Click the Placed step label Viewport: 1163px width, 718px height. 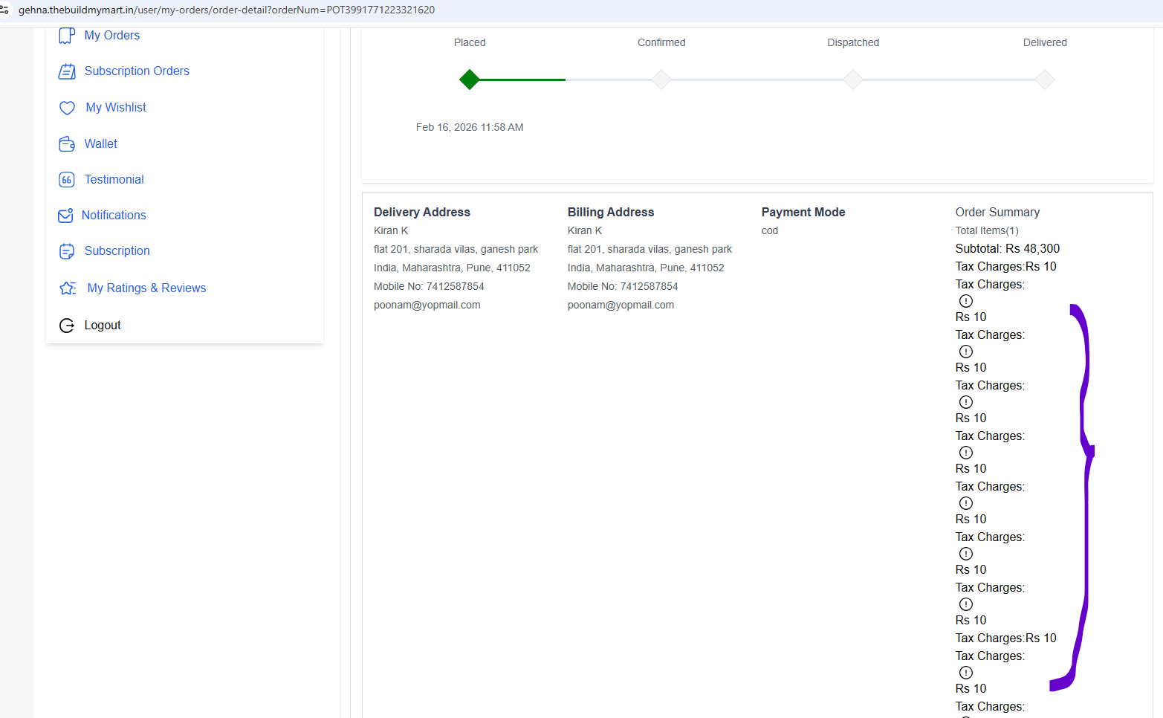(470, 42)
